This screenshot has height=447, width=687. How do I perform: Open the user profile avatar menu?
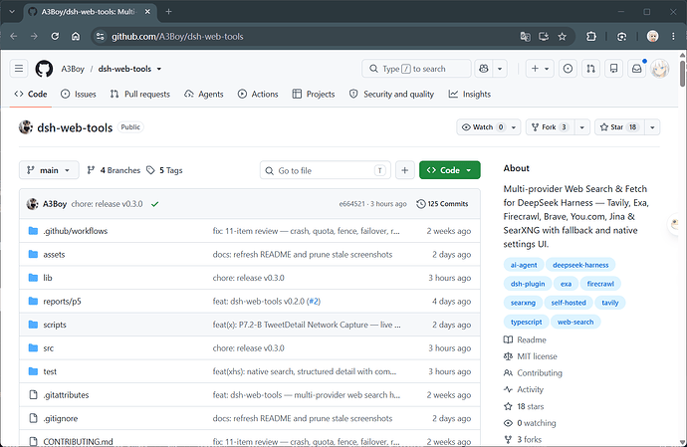click(660, 69)
